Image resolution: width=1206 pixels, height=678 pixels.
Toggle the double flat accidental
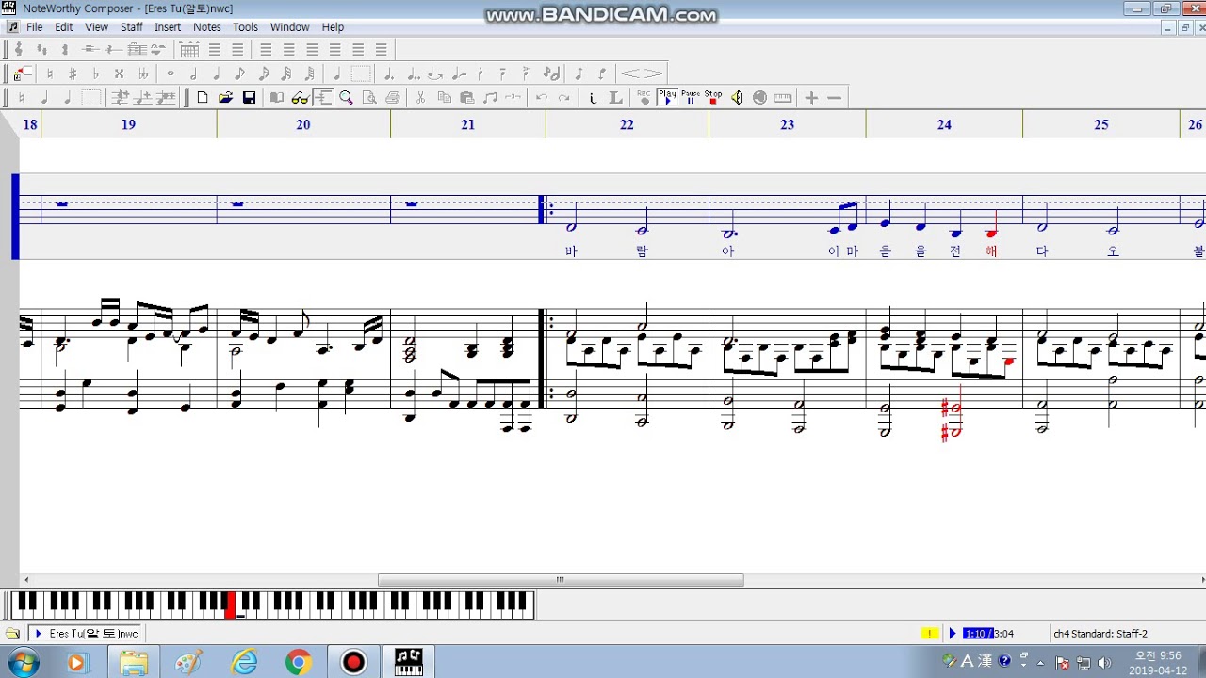coord(142,73)
